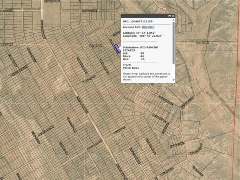Click the Account Info: label
Screen dimensions: 240x180
[132, 27]
